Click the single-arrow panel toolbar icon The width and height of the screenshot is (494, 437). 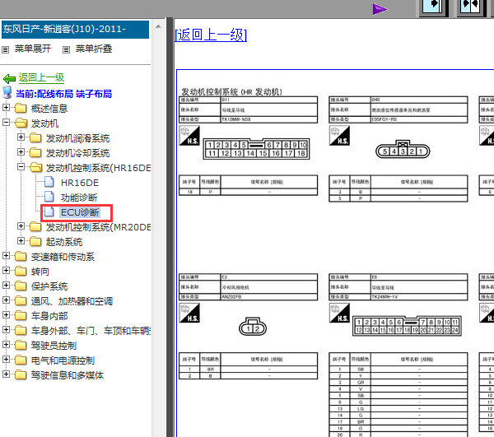pyautogui.click(x=432, y=7)
